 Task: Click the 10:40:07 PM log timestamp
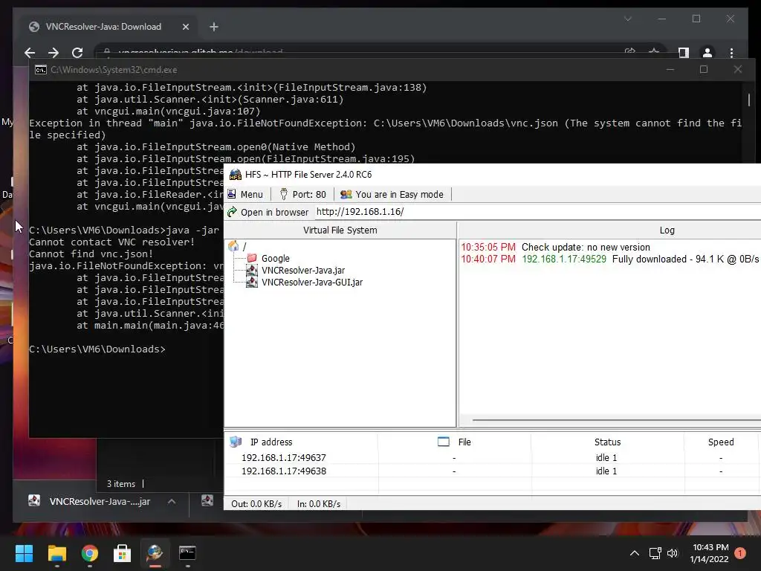pyautogui.click(x=488, y=259)
